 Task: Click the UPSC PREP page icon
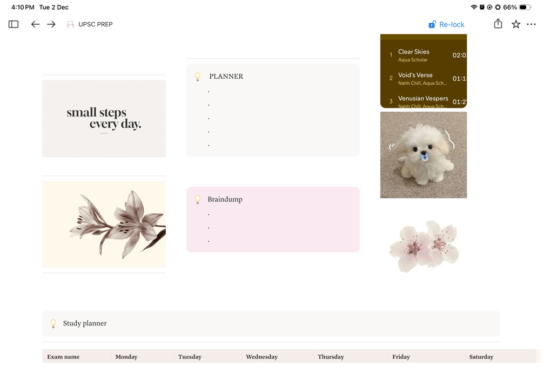(x=70, y=24)
